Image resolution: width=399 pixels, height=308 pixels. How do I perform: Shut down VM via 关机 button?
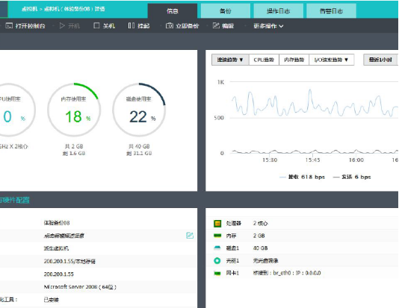click(x=105, y=25)
